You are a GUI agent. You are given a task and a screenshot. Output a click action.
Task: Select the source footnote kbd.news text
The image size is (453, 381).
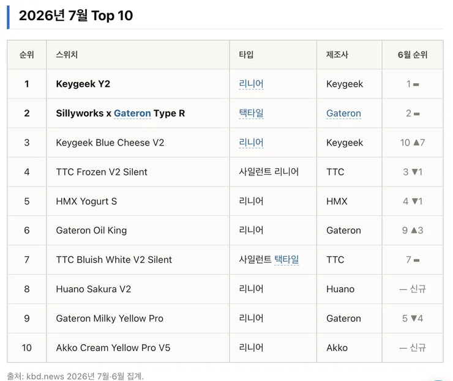pyautogui.click(x=75, y=376)
